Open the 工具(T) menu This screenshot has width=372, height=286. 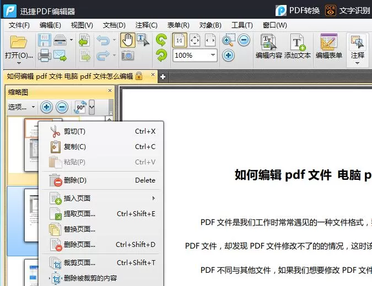click(242, 25)
